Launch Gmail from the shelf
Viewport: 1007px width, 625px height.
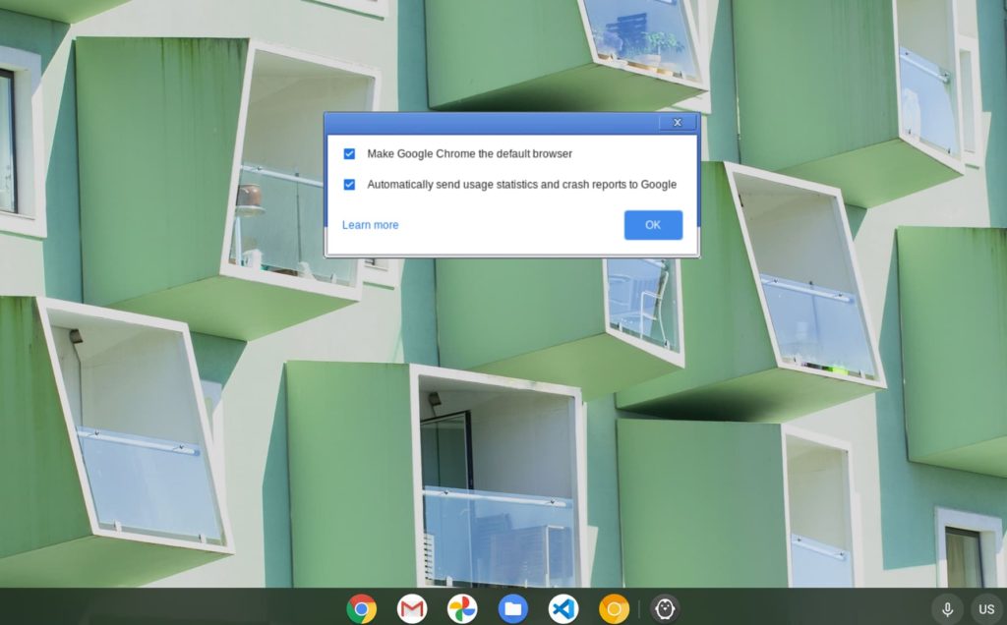412,608
